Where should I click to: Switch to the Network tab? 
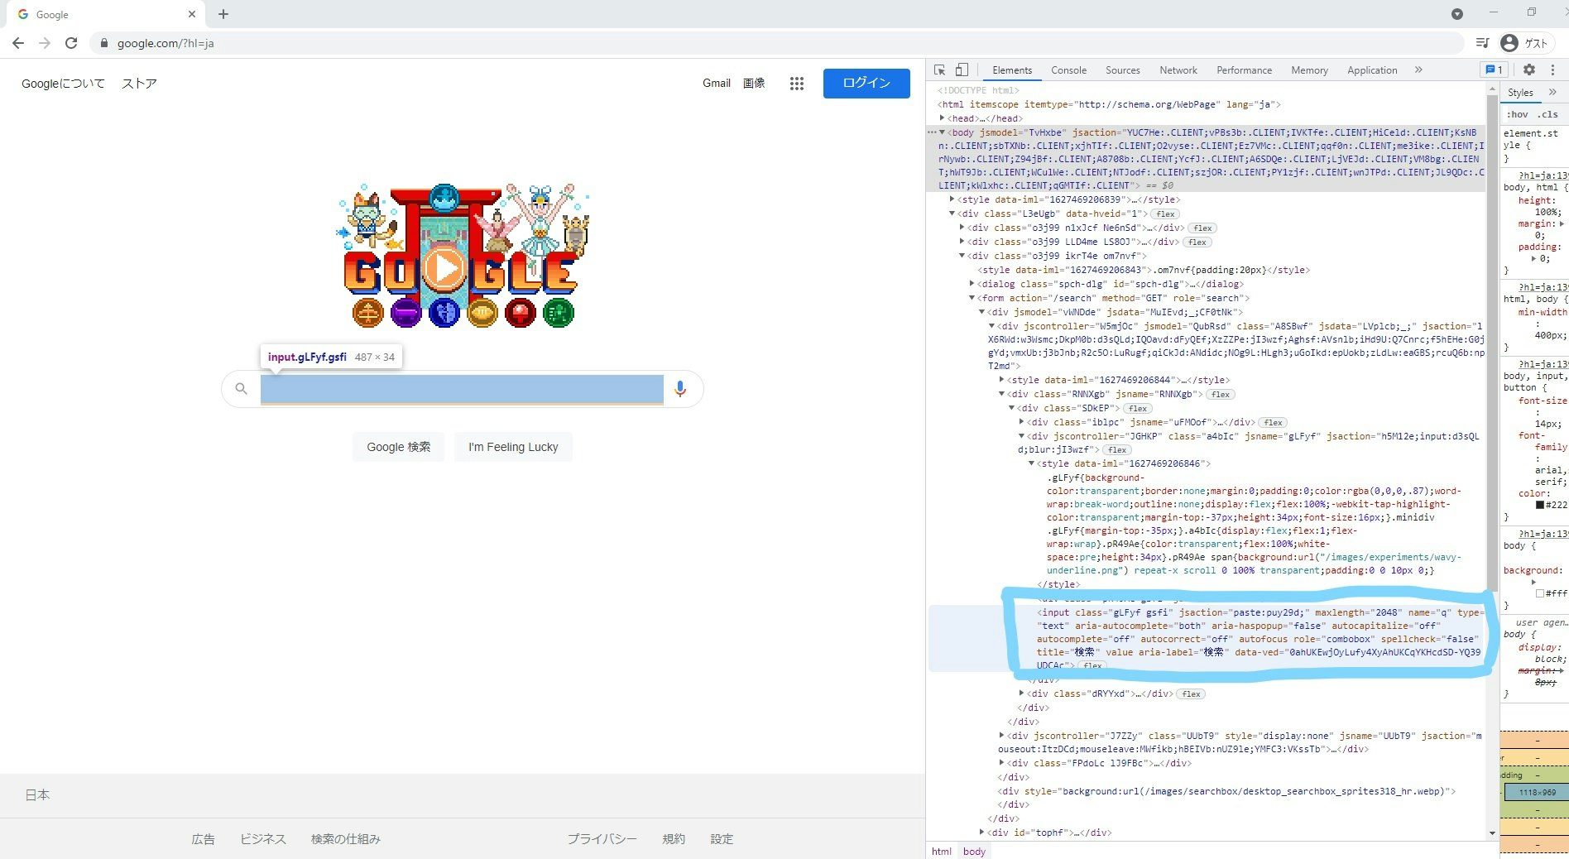[x=1178, y=70]
